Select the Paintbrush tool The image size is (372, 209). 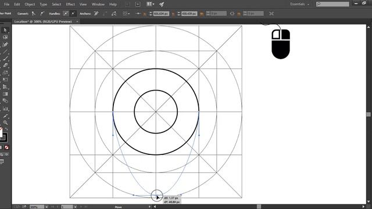click(x=5, y=58)
